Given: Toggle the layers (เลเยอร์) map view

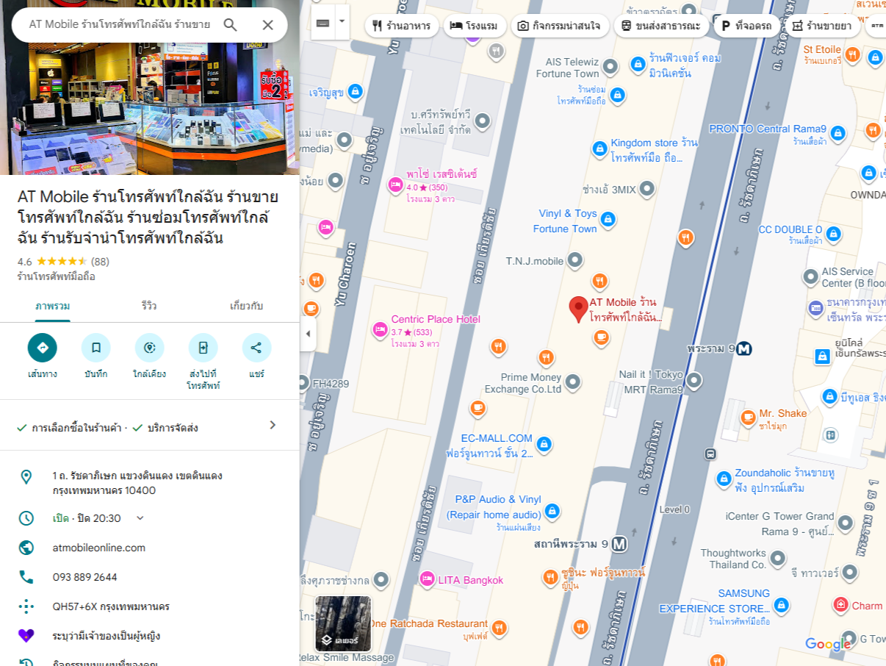Looking at the screenshot, I should 343,623.
